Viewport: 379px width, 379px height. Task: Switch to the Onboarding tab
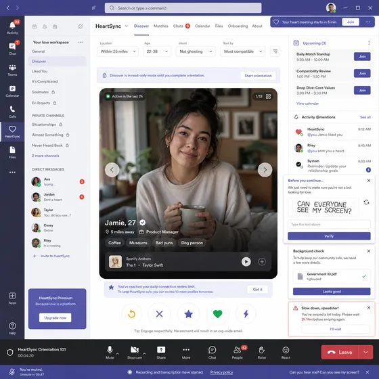tap(238, 26)
